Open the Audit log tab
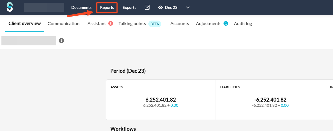The width and height of the screenshot is (333, 131). [243, 24]
